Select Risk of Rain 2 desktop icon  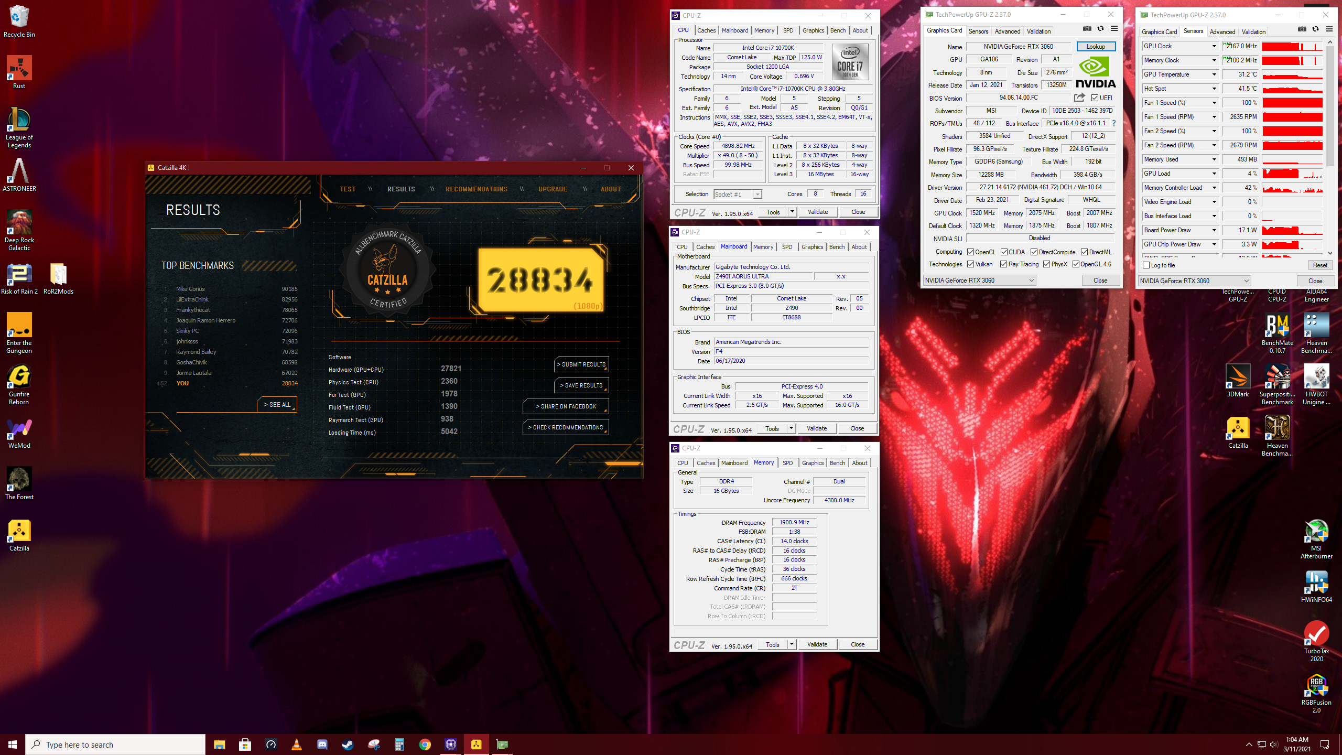(x=19, y=278)
